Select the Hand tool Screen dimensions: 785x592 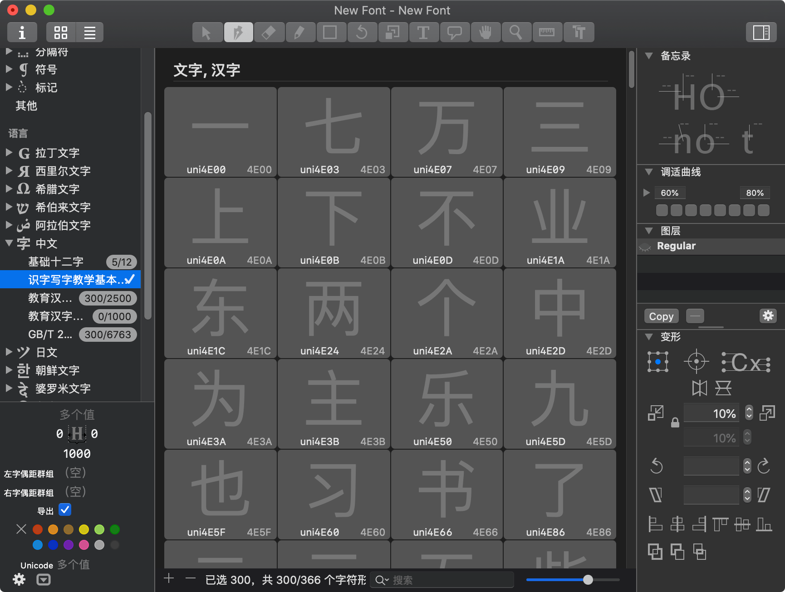tap(485, 32)
